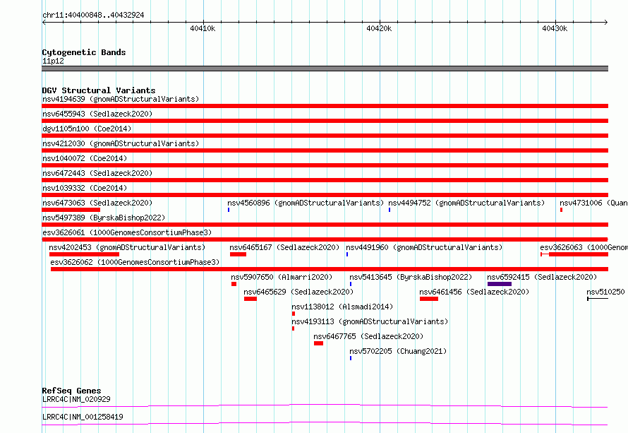The width and height of the screenshot is (628, 433).
Task: Click the 40410k ruler tick label
Action: click(x=203, y=28)
